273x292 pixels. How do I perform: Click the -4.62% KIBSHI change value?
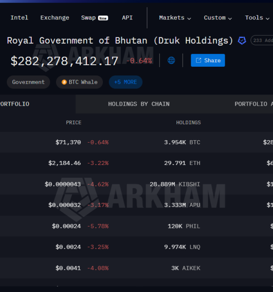pyautogui.click(x=98, y=184)
